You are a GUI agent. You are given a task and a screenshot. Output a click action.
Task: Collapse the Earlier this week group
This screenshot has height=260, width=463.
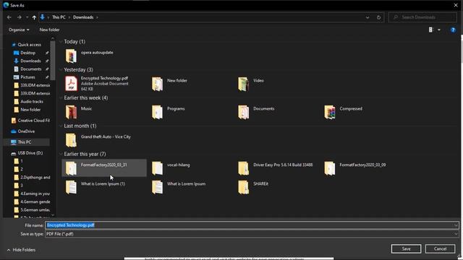[x=61, y=97]
